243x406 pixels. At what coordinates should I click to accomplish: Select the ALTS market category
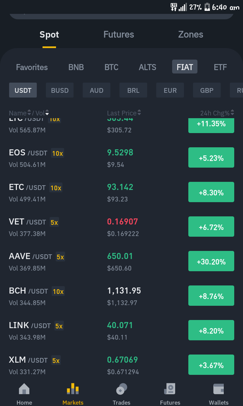[147, 67]
